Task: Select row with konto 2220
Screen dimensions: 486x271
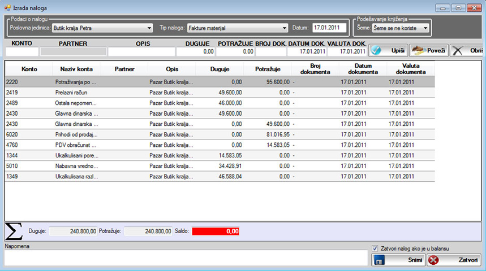Action: (x=220, y=82)
